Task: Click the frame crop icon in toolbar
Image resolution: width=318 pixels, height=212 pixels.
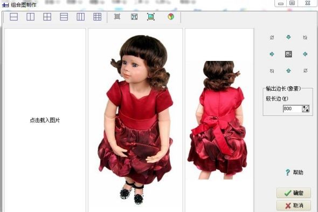Action: pos(134,17)
